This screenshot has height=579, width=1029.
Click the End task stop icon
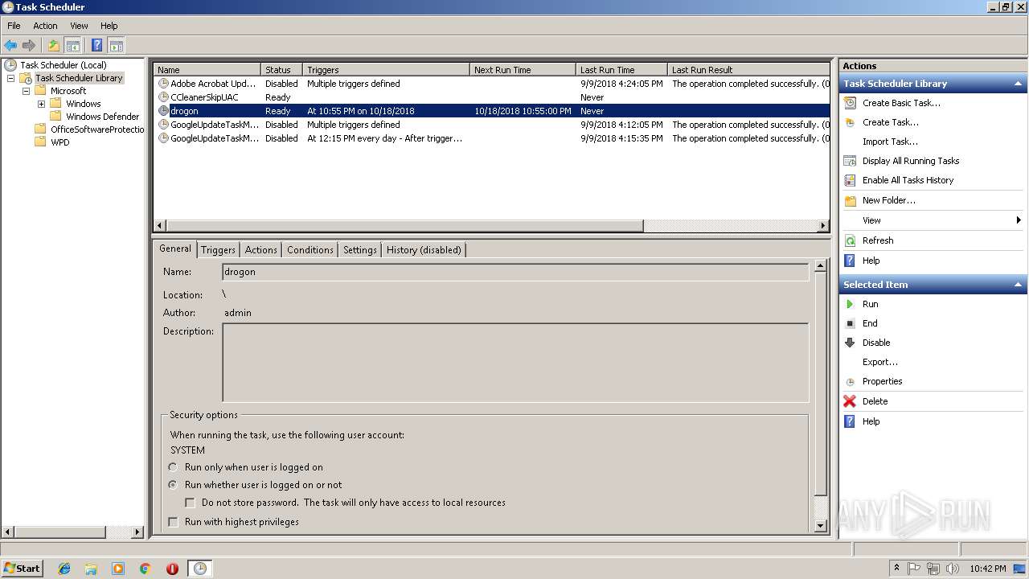(x=850, y=323)
